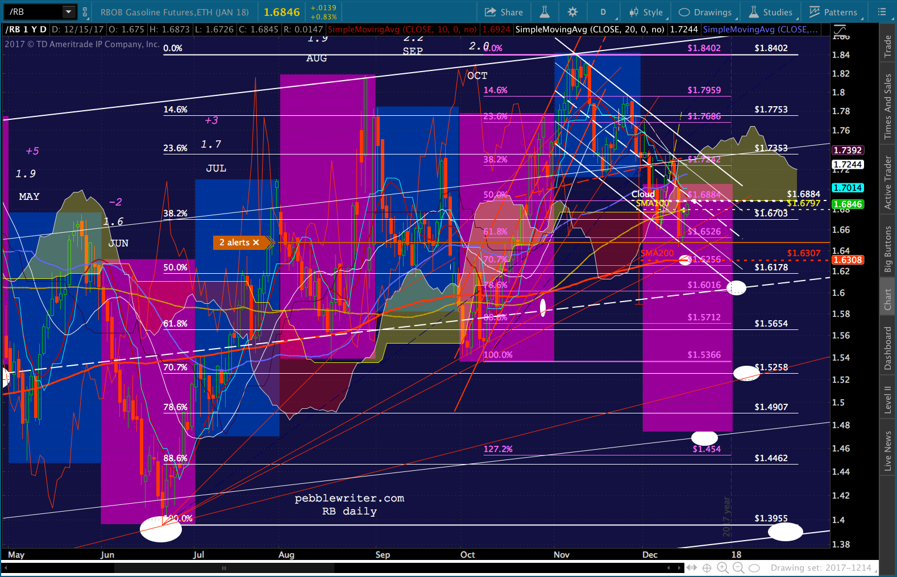Click the SimpleMovingAvg (CLOSE, 10, 0, no) label

pyautogui.click(x=402, y=30)
